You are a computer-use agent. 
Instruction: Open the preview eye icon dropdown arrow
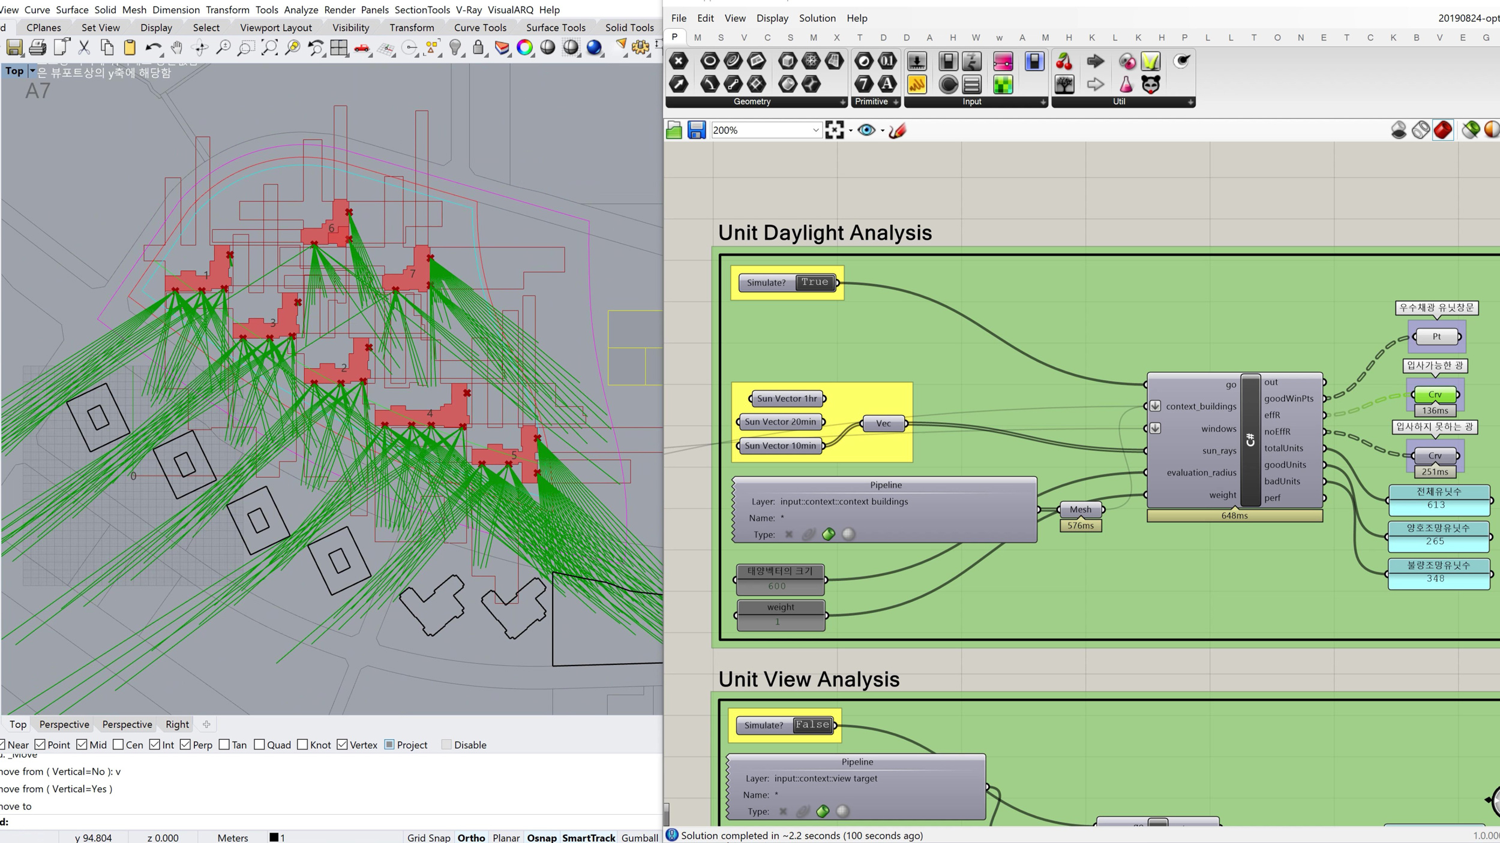pyautogui.click(x=882, y=131)
